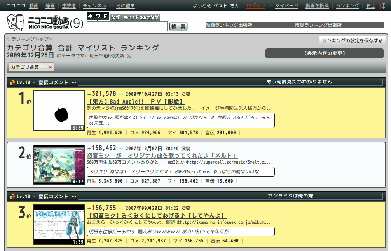This screenshot has height=251, width=391.
Task: Click the 動画を投稿 link
Action: click(317, 5)
